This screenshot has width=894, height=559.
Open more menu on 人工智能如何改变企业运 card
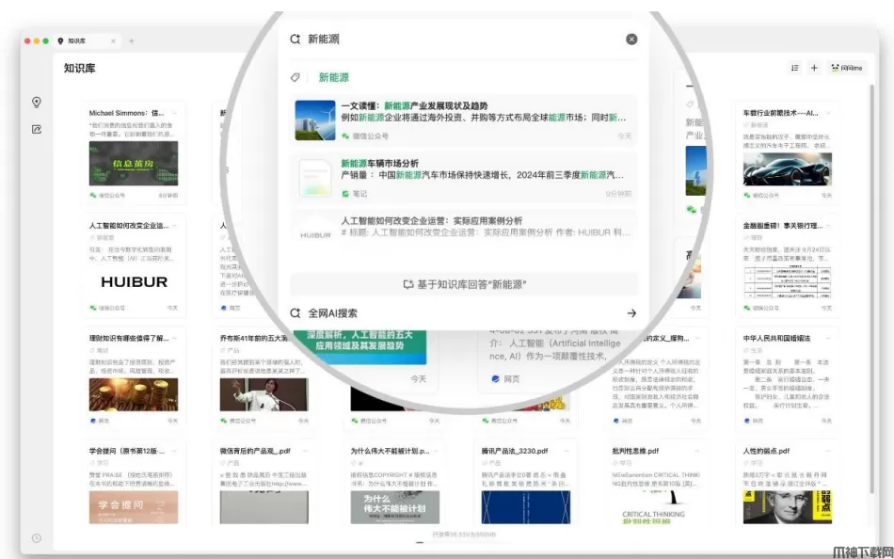174,226
